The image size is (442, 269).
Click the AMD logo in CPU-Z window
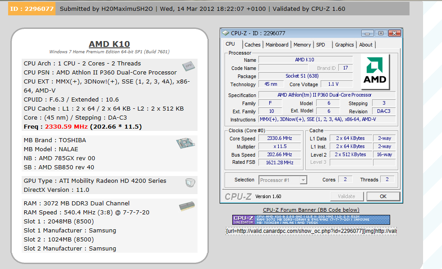pos(375,72)
